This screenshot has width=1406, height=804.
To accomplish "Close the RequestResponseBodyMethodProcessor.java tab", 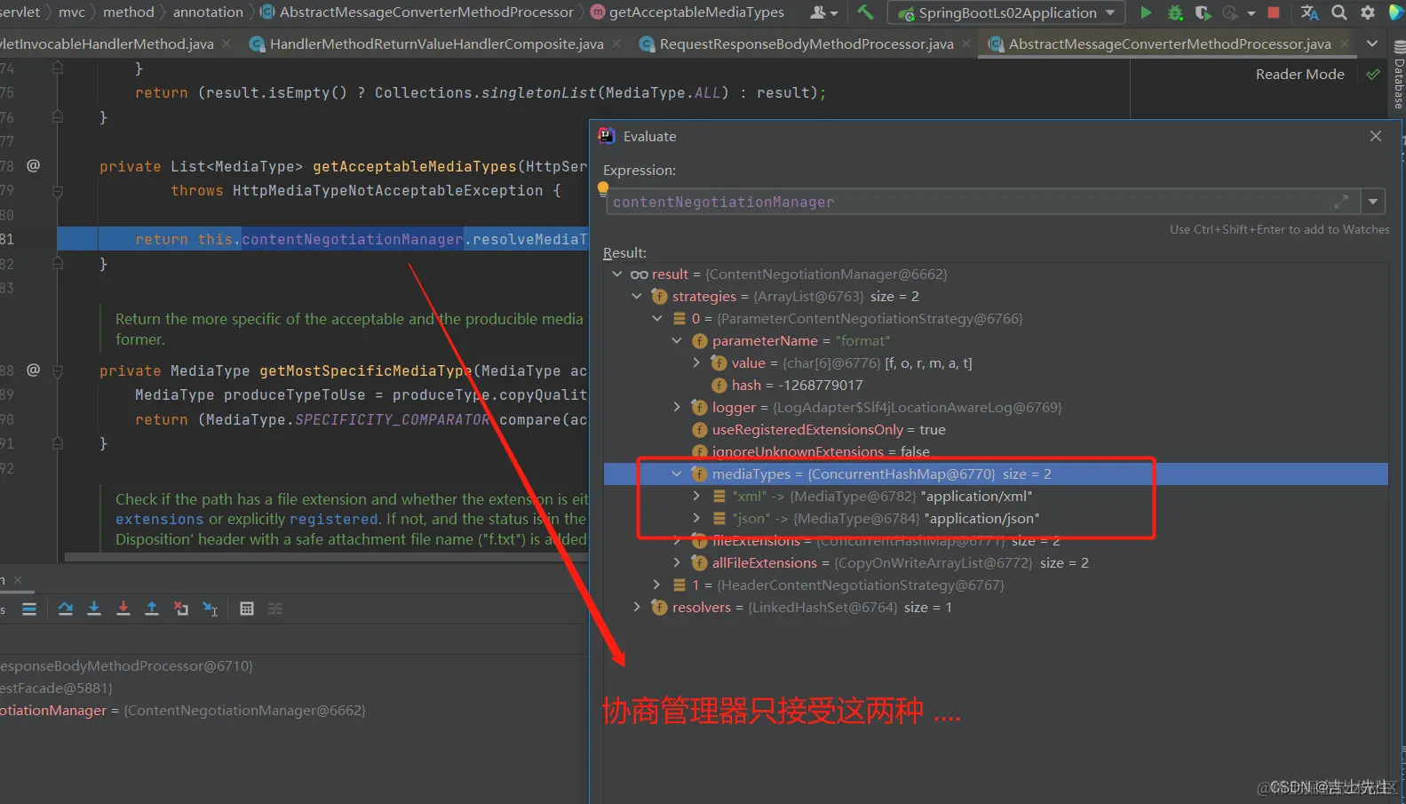I will [966, 44].
